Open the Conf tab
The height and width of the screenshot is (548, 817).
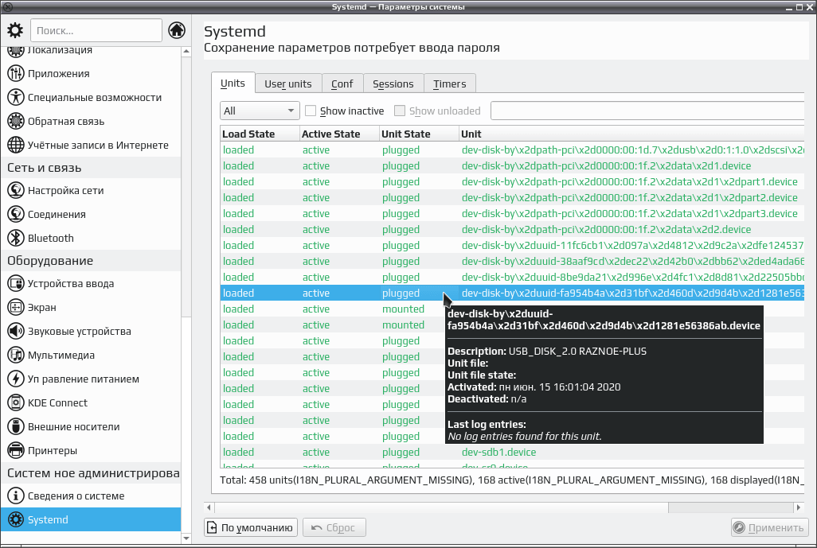[x=342, y=84]
